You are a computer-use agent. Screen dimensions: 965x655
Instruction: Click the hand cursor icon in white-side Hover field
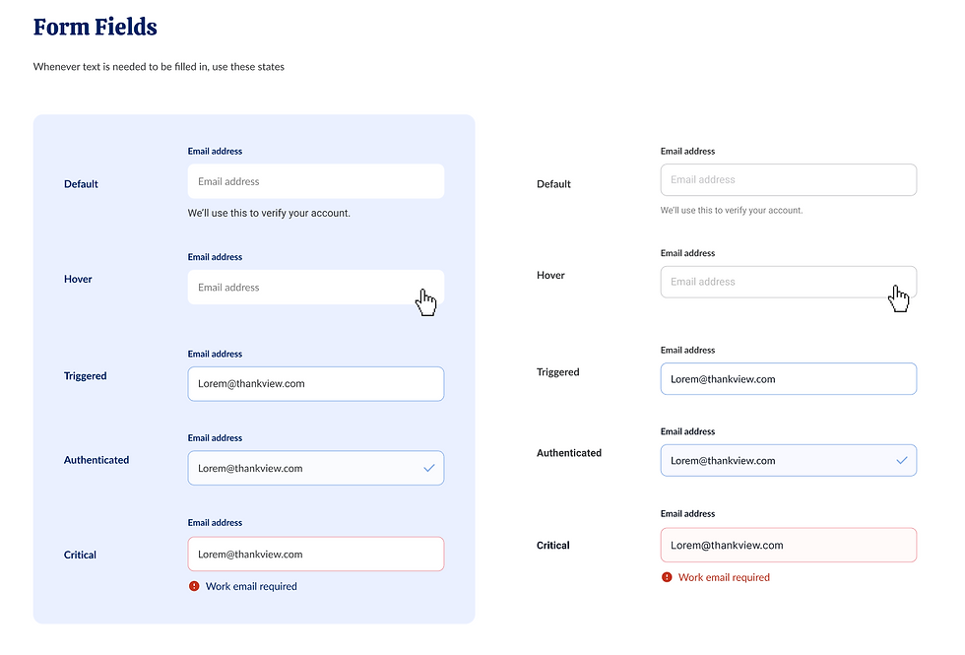898,297
